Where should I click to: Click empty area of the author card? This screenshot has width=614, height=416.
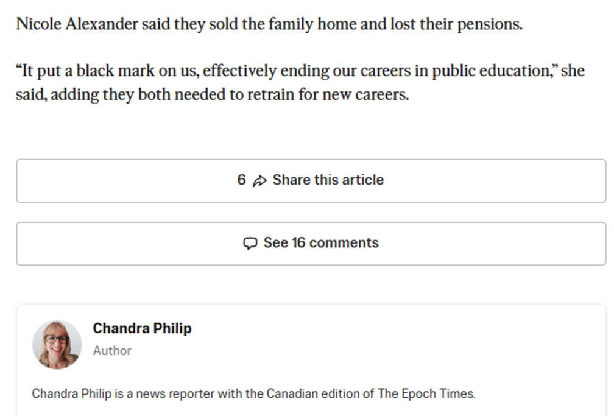(x=392, y=345)
